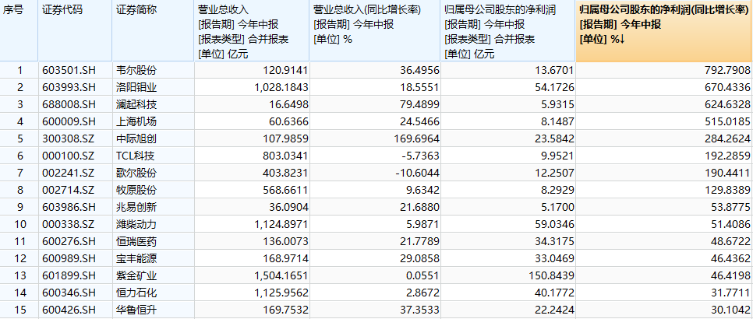Click stock name 洛阳钼业
Image resolution: width=753 pixels, height=319 pixels.
coord(136,88)
